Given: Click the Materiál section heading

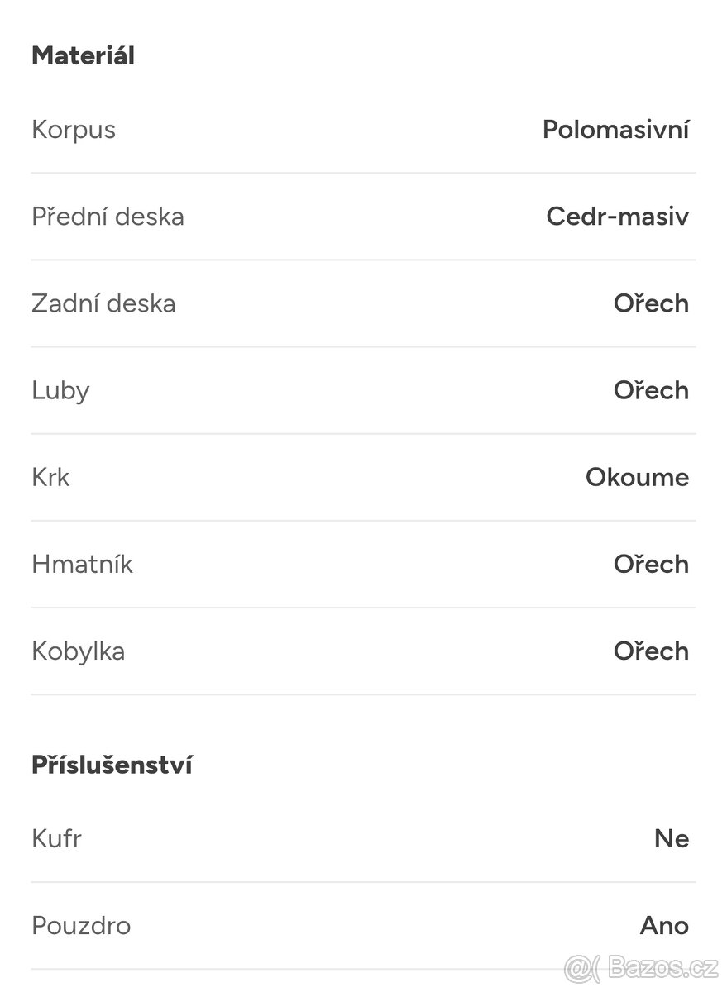Looking at the screenshot, I should pos(83,56).
